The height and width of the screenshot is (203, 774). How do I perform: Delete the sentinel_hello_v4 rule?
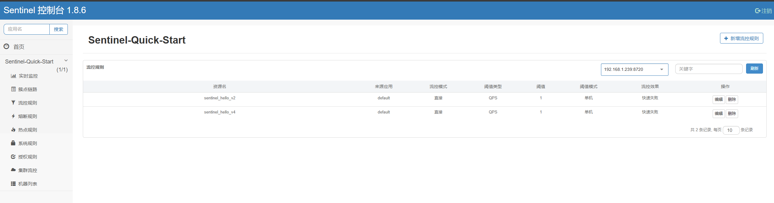coord(732,113)
